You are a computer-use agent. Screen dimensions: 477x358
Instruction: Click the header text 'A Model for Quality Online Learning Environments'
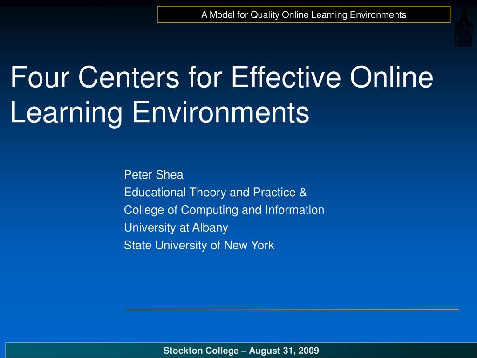point(304,14)
